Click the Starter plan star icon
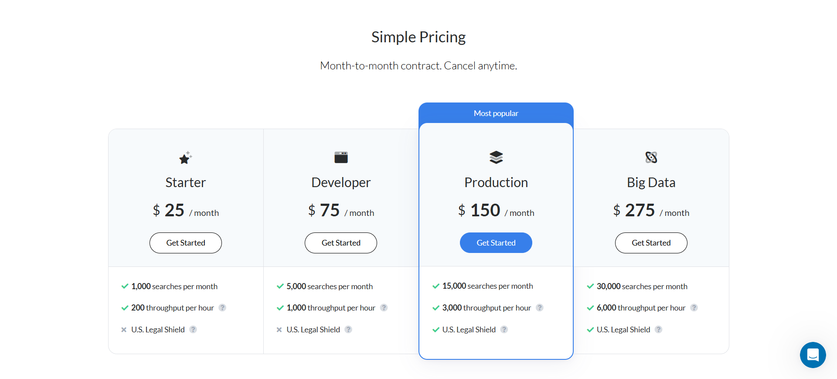This screenshot has width=837, height=379. point(185,157)
